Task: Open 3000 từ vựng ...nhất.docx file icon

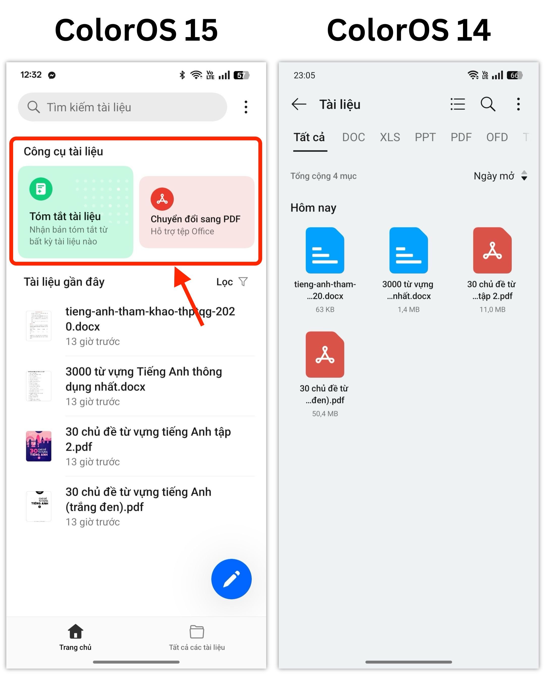Action: (x=409, y=250)
